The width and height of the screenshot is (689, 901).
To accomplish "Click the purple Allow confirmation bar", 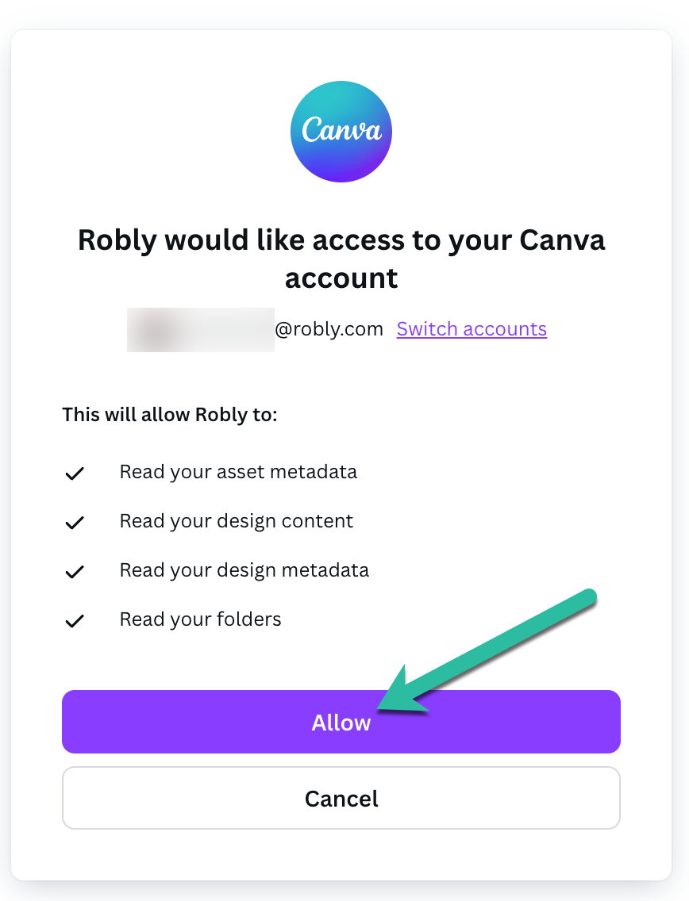I will (x=341, y=722).
